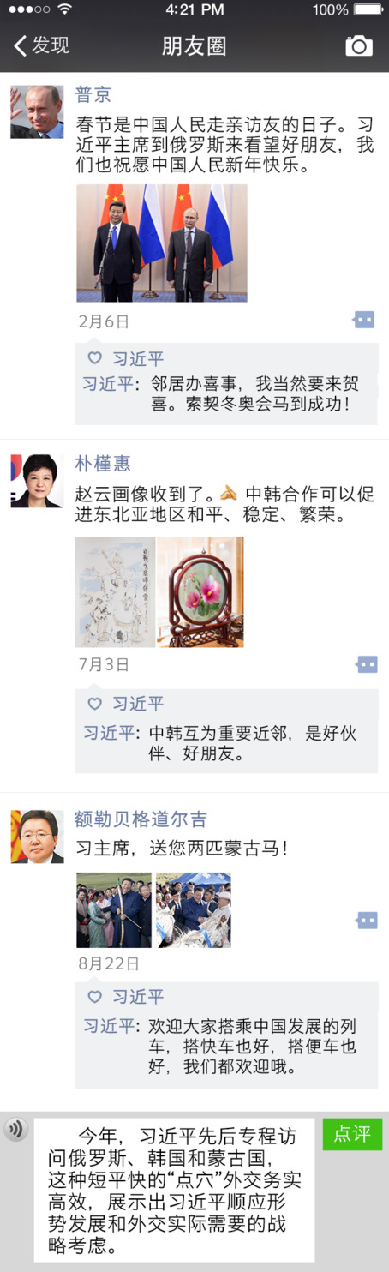Open 额勒贝格道尔吉's profile avatar
Screen dimensions: 389x1272
pyautogui.click(x=37, y=837)
